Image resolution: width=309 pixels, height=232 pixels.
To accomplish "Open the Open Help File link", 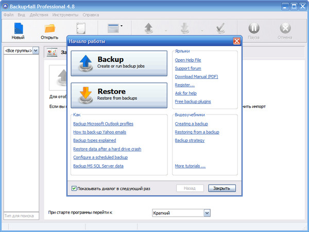I will pos(188,60).
